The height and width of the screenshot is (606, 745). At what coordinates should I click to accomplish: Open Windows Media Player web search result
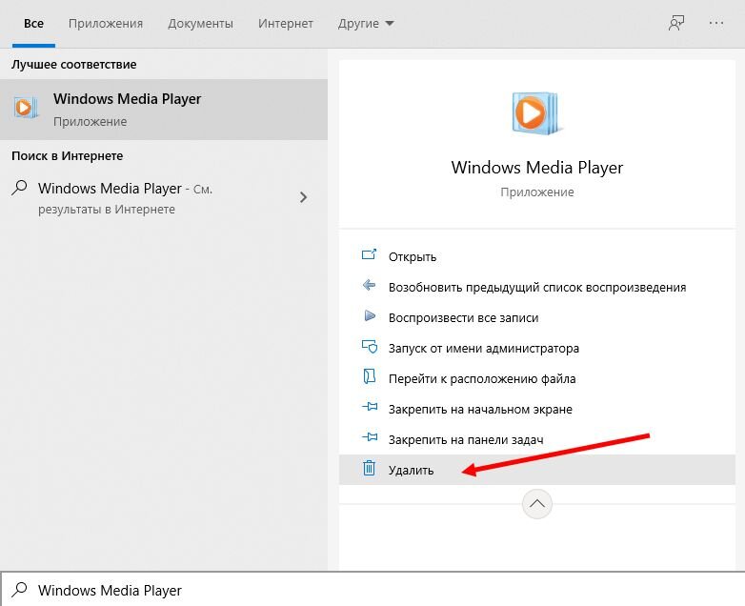click(164, 198)
